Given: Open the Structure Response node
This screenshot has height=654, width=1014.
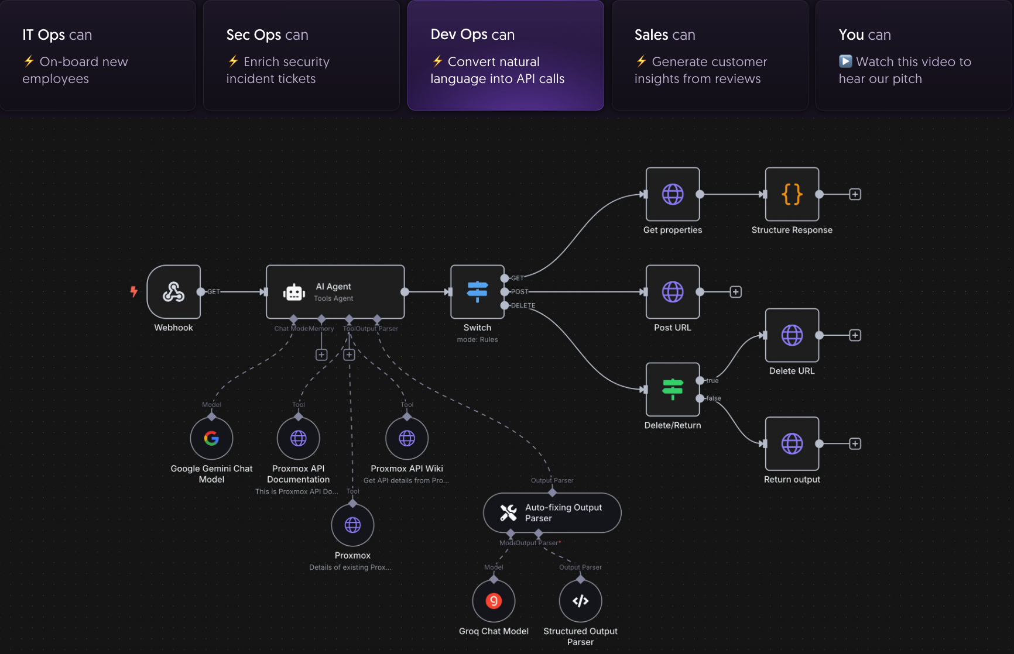Looking at the screenshot, I should [792, 194].
